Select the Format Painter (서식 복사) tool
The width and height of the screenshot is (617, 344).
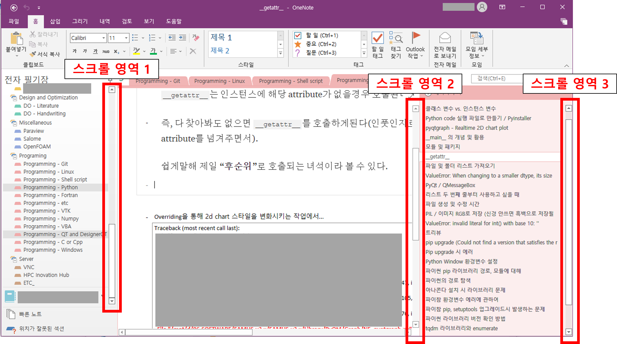(45, 54)
